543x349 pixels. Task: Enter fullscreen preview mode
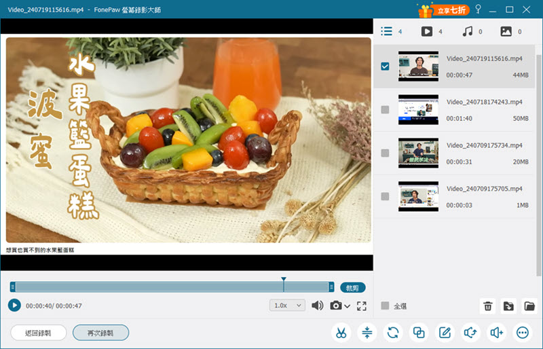[x=362, y=306]
